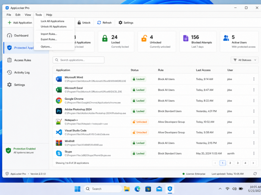
Task: Click the Refresh toolbar button
Action: pyautogui.click(x=104, y=22)
